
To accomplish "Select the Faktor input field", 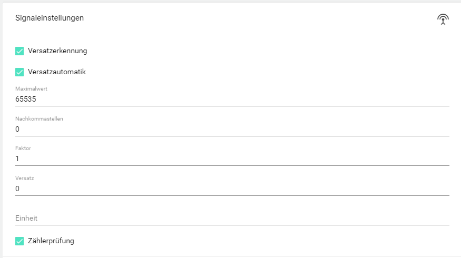I will (232, 158).
